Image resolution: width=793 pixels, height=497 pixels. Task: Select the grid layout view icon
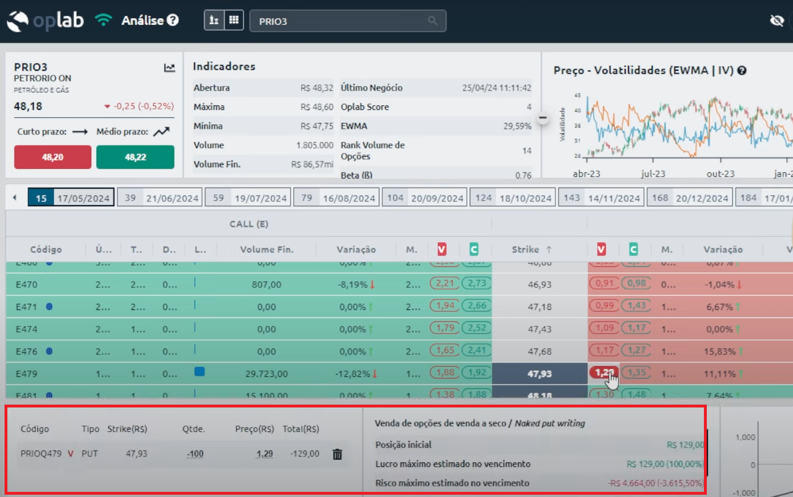[x=234, y=20]
